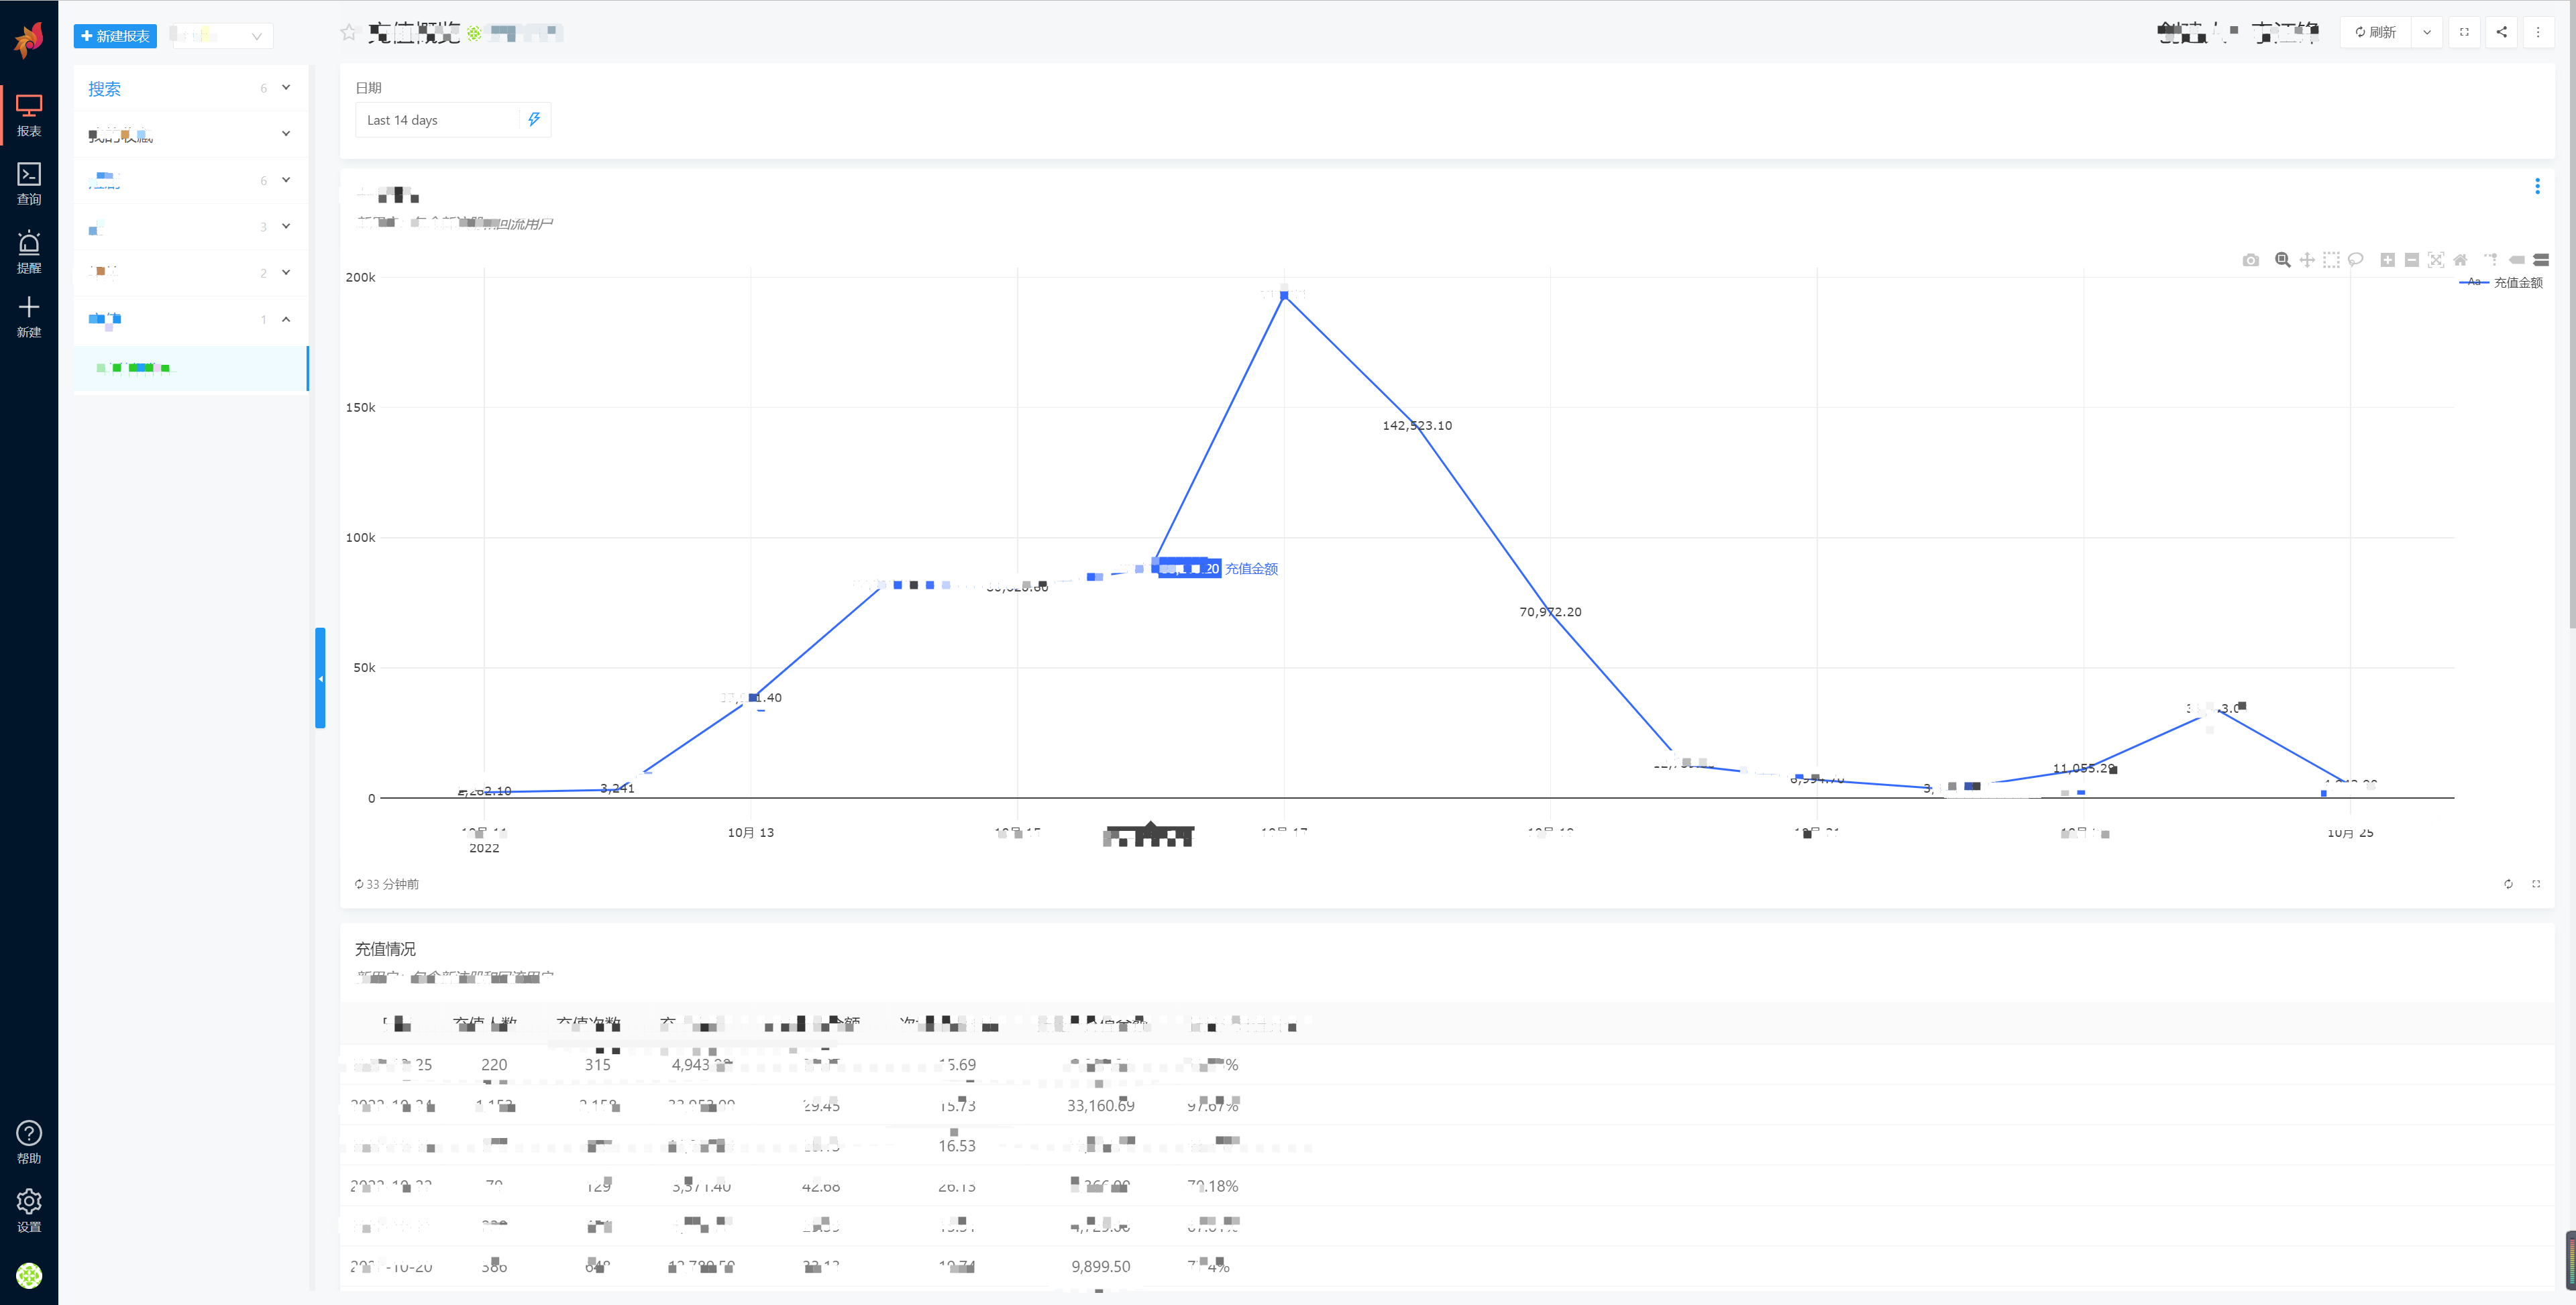Toggle spike lines on chart

click(2491, 260)
